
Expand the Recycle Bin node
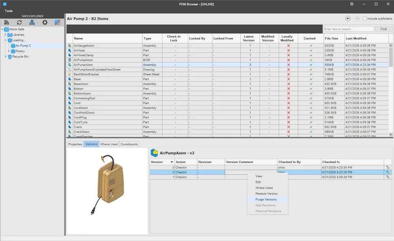pos(6,57)
